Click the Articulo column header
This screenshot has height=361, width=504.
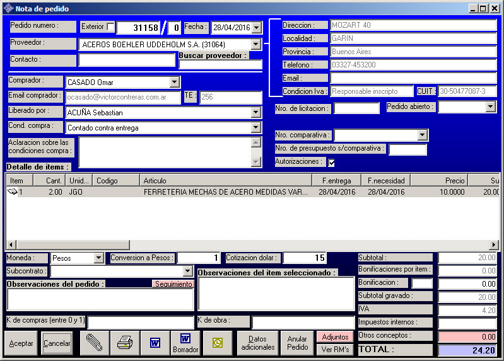tap(227, 181)
